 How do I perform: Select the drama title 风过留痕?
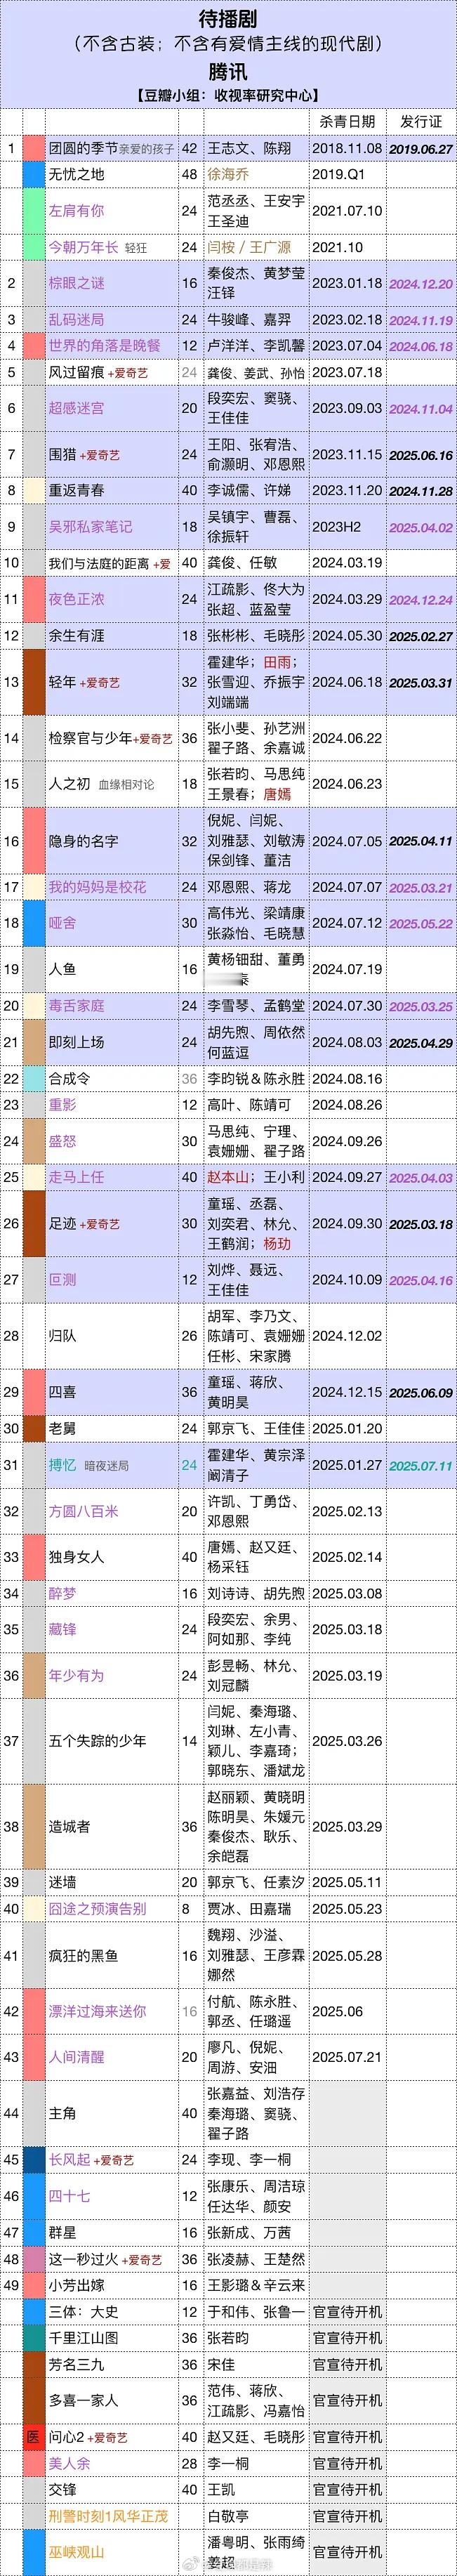coord(76,372)
